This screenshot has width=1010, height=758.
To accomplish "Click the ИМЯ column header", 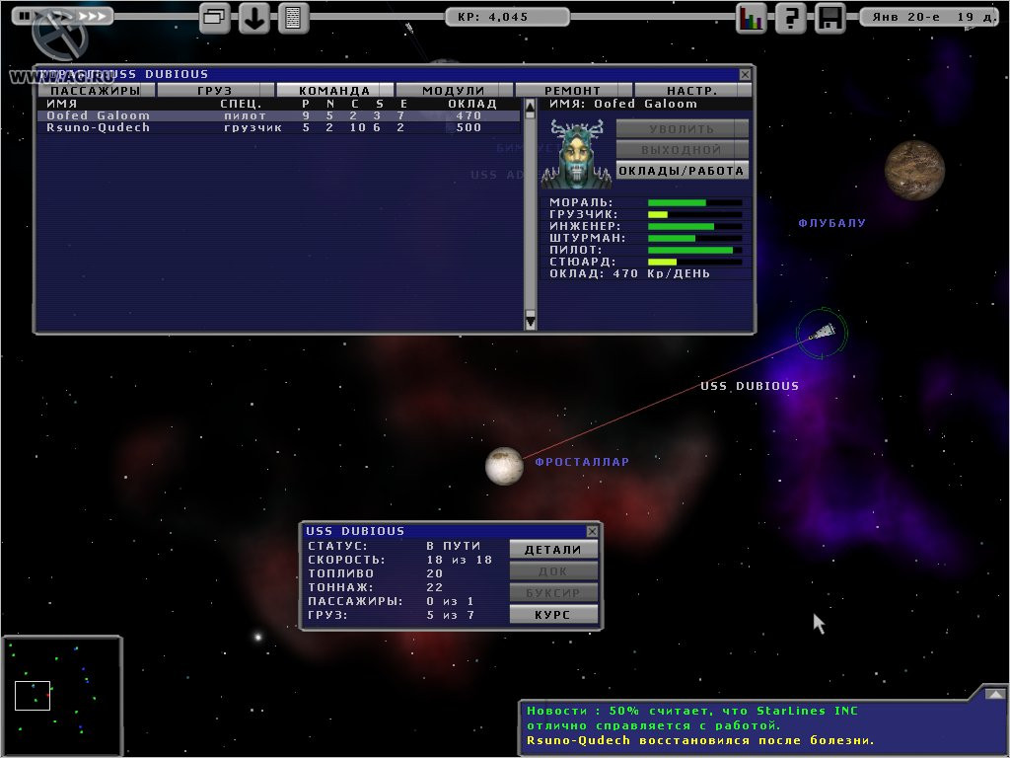I will pyautogui.click(x=62, y=104).
